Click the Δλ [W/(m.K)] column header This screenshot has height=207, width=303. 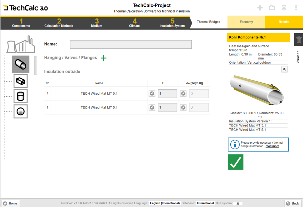(x=194, y=83)
